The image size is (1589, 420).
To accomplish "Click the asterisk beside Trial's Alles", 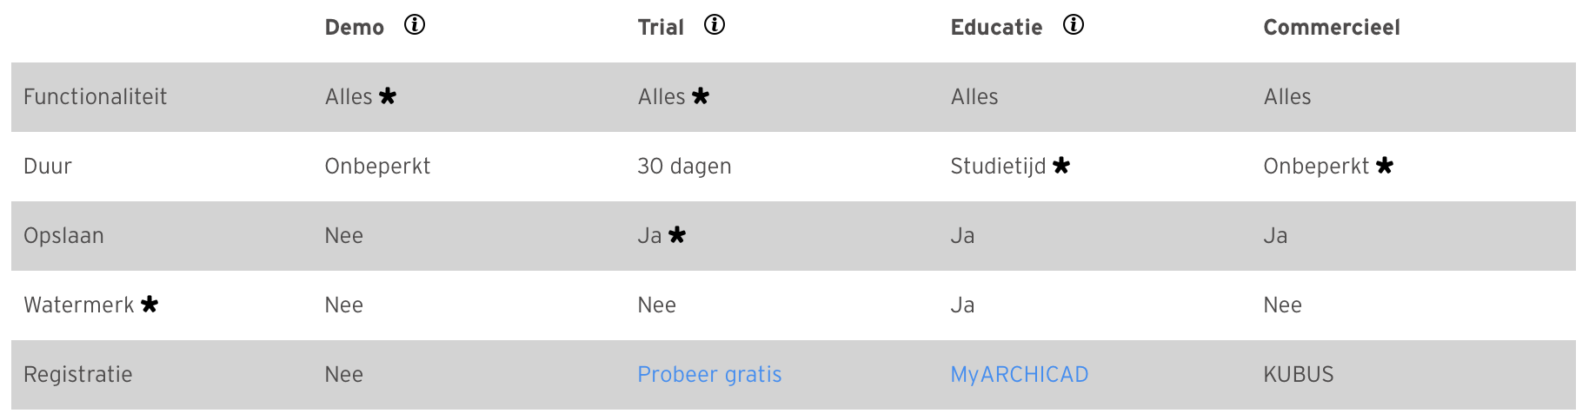I will pos(701,96).
